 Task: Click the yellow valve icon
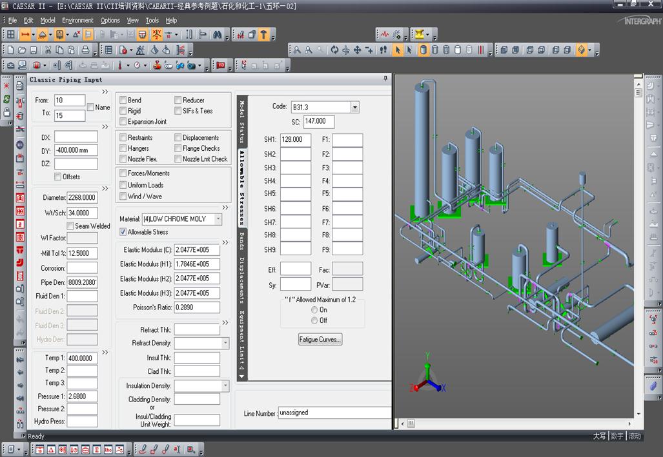point(420,35)
